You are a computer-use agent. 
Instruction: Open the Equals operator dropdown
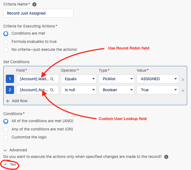pyautogui.click(x=79, y=79)
